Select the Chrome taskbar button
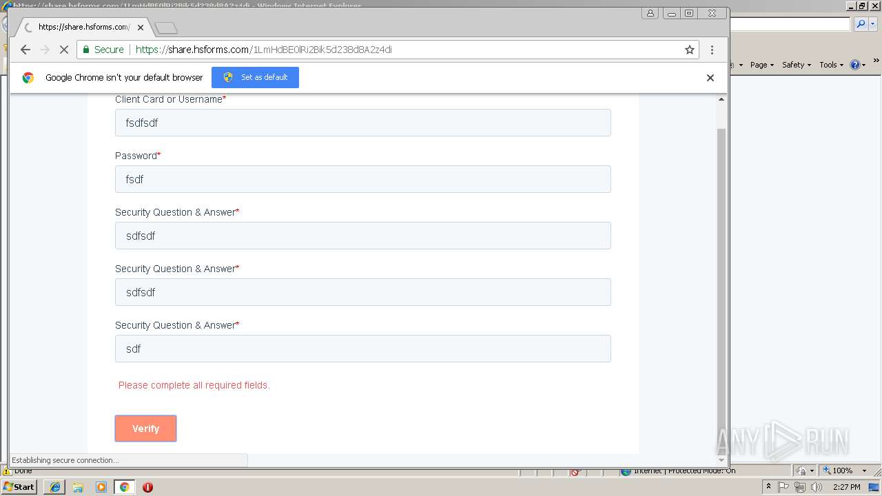 coord(124,487)
